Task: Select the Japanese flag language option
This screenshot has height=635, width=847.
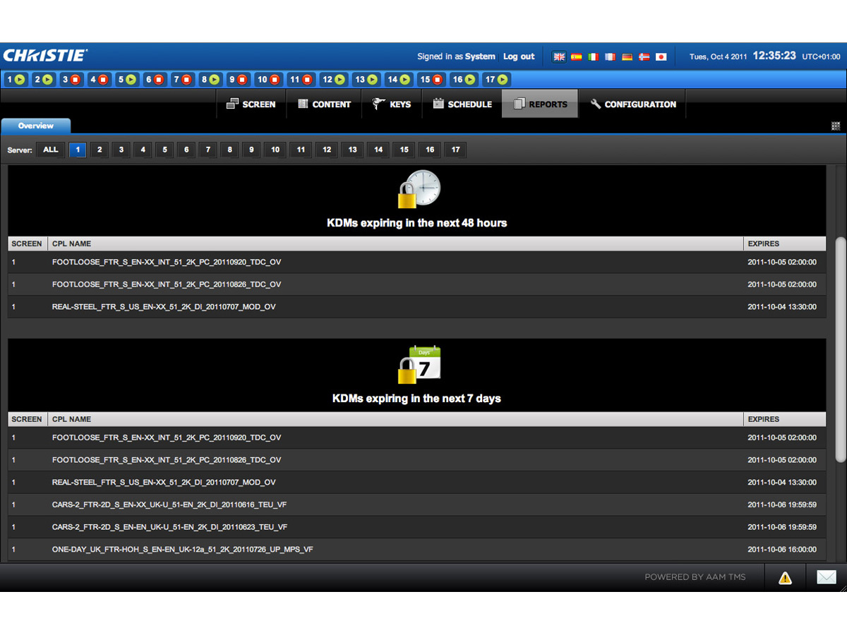Action: [x=661, y=56]
